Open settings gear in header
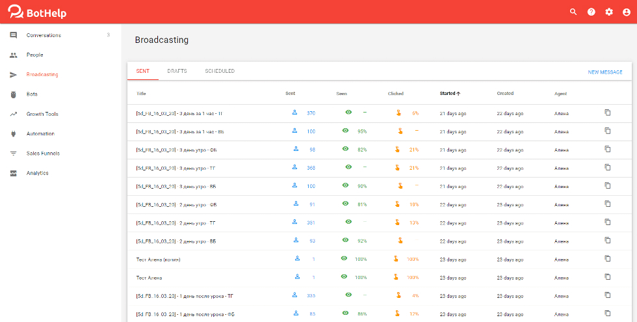This screenshot has height=322, width=637. pos(609,12)
